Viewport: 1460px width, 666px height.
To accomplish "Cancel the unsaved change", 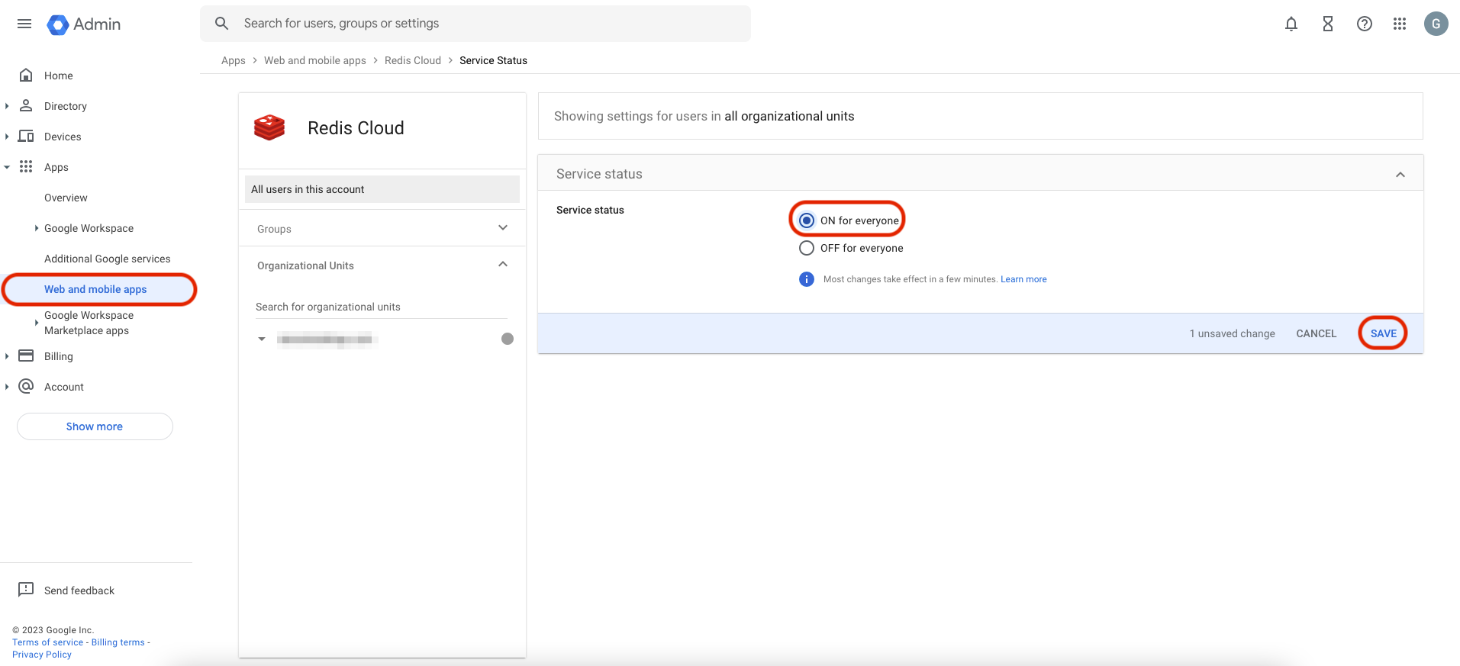I will tap(1316, 333).
